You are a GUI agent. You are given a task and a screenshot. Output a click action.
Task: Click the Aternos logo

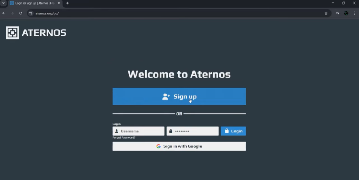pyautogui.click(x=36, y=33)
